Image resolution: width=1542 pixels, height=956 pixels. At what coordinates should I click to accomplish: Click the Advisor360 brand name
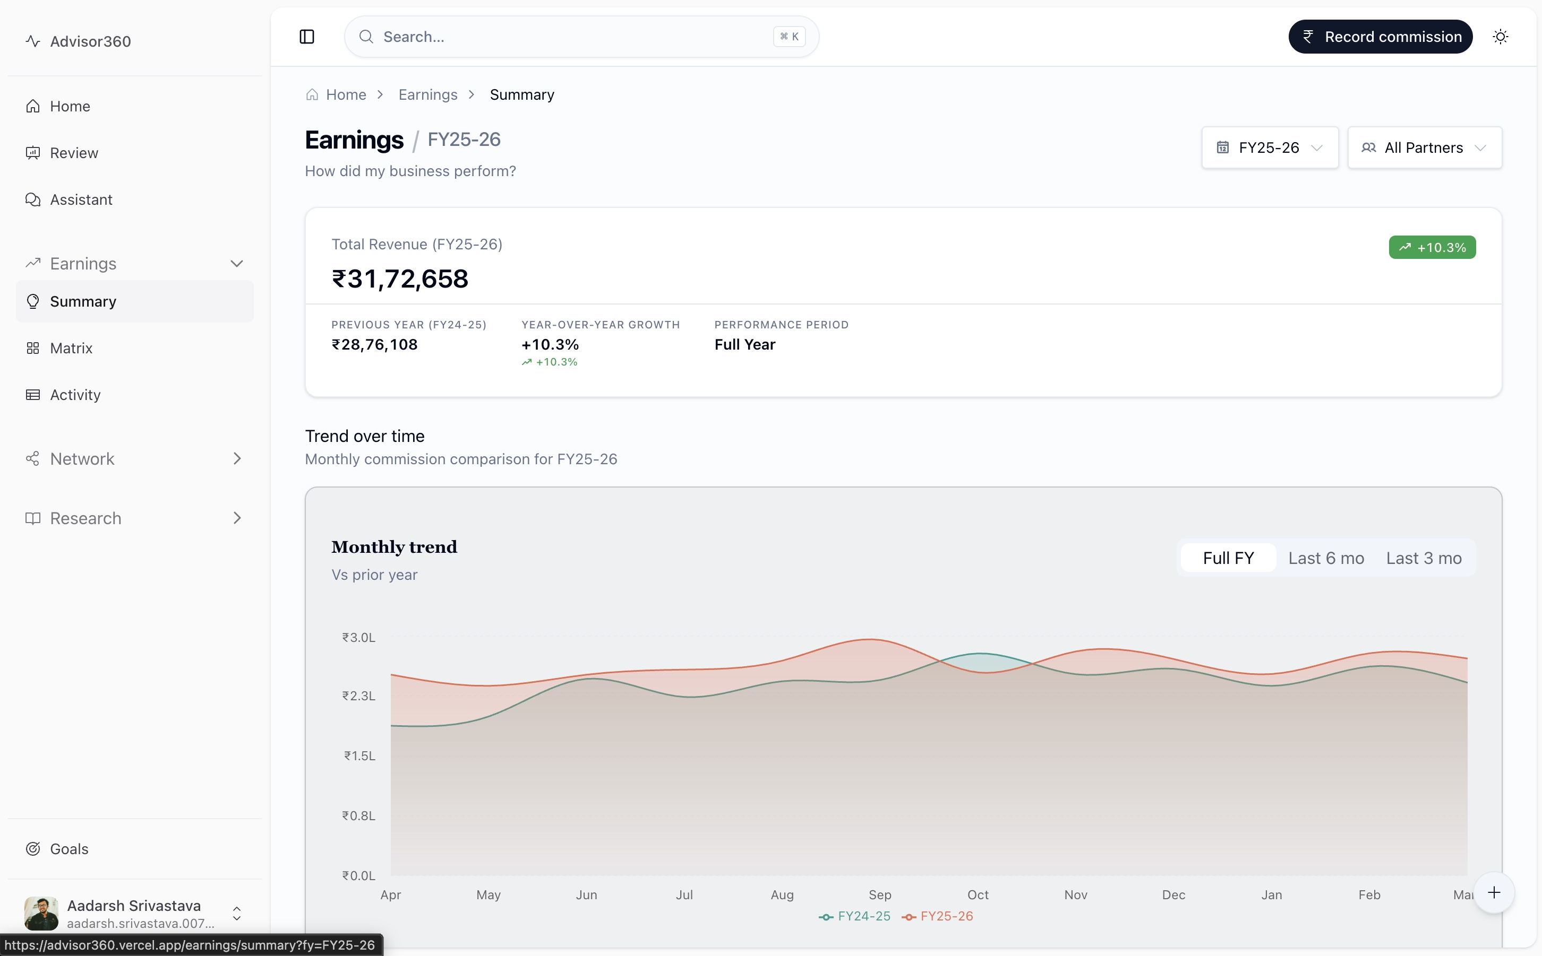click(90, 42)
